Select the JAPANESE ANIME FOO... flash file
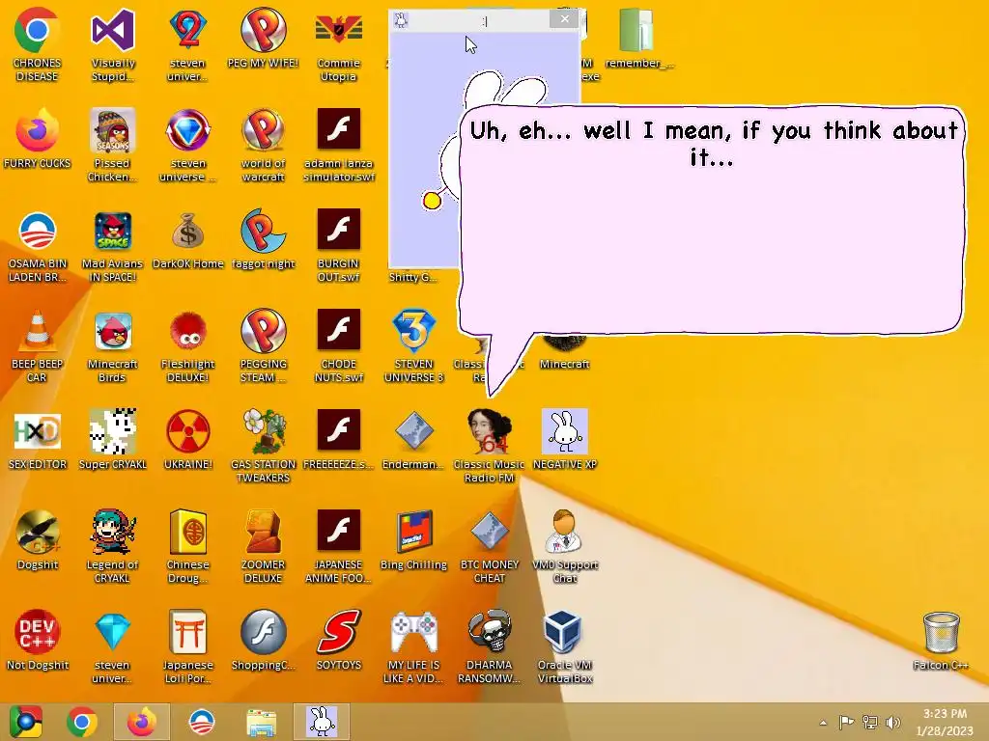This screenshot has height=741, width=989. tap(339, 532)
